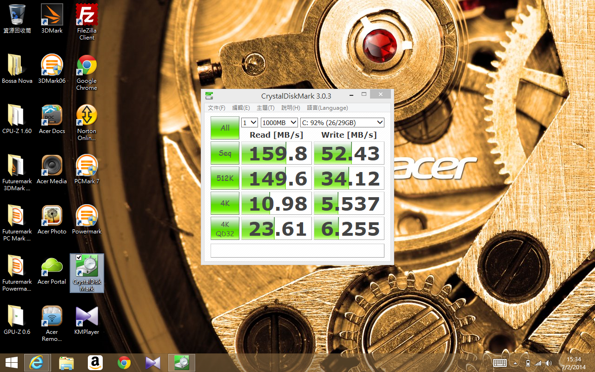The image size is (595, 372).
Task: Select the Futuremark 3DMark folder
Action: [17, 173]
